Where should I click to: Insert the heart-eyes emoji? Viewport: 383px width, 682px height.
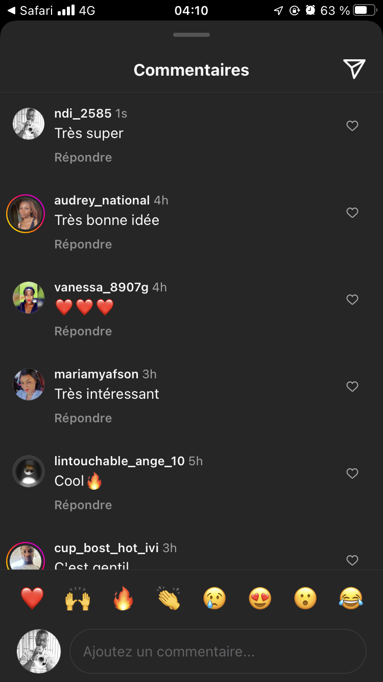tap(260, 598)
